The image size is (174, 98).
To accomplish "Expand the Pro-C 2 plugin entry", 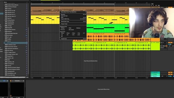I will 4,41.
